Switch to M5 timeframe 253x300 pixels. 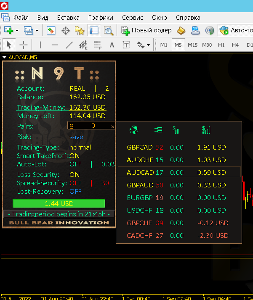178,45
